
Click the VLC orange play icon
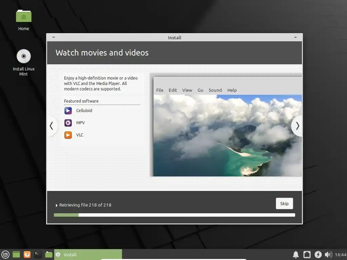68,135
